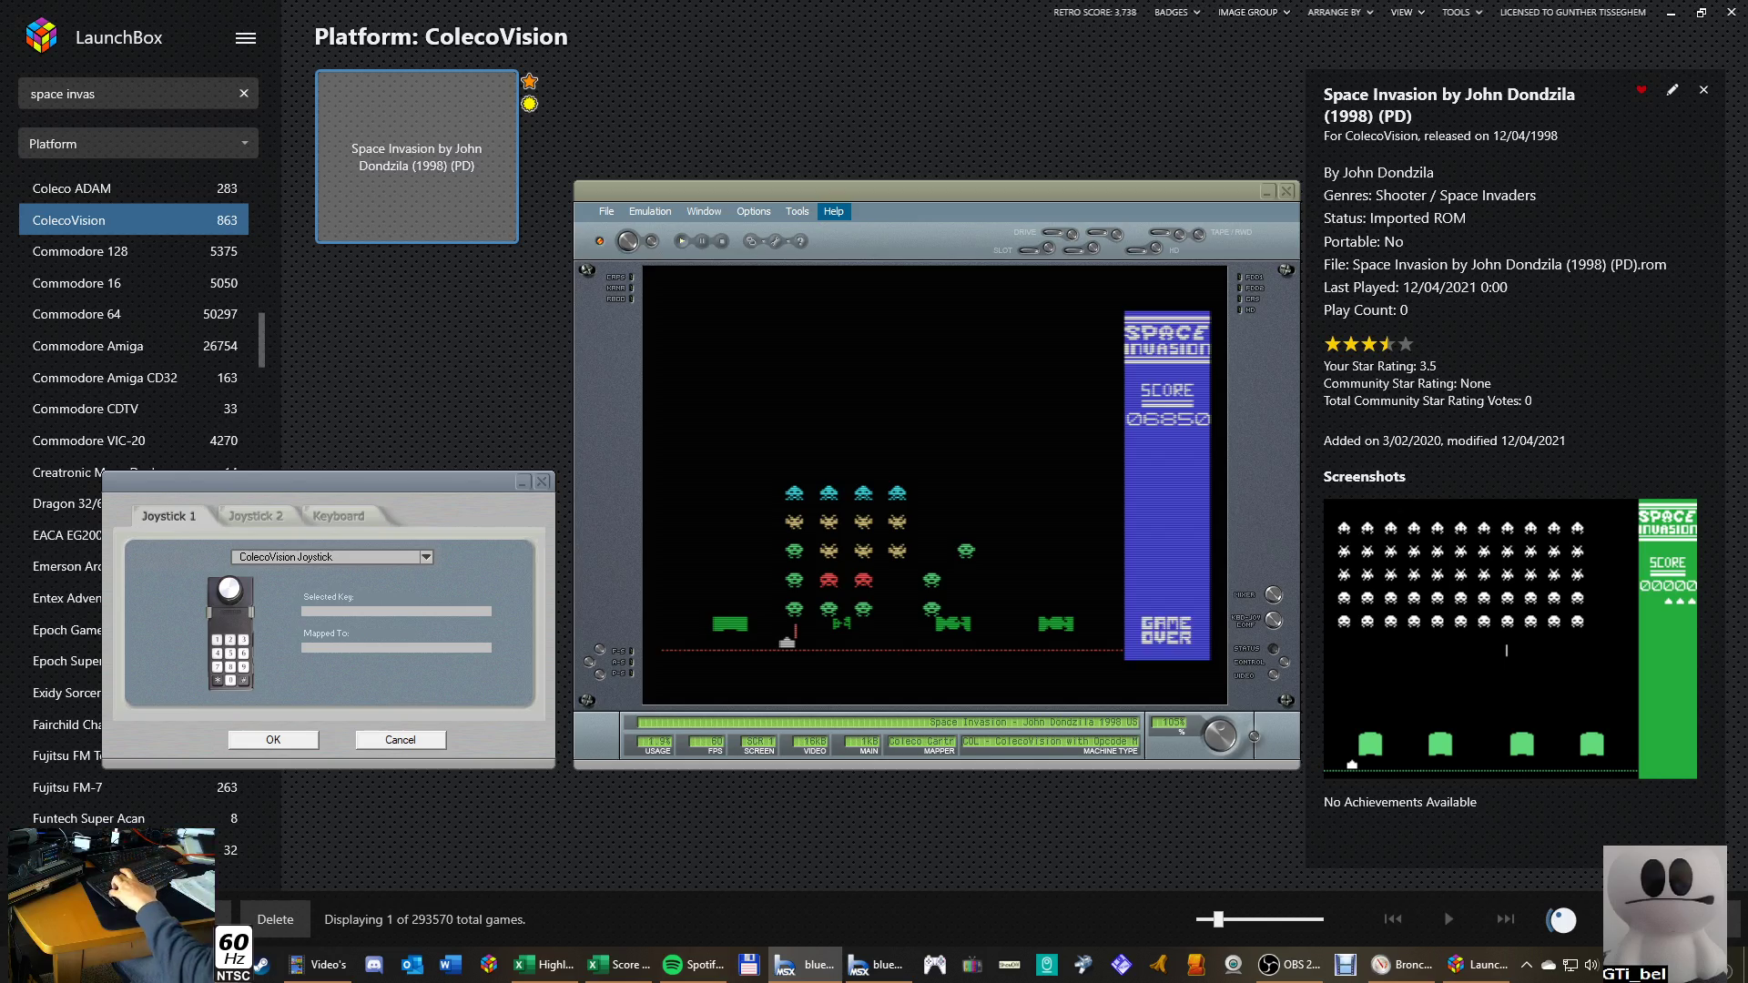This screenshot has width=1748, height=983.
Task: Select Commodore 64 platform in list
Action: pos(76,314)
